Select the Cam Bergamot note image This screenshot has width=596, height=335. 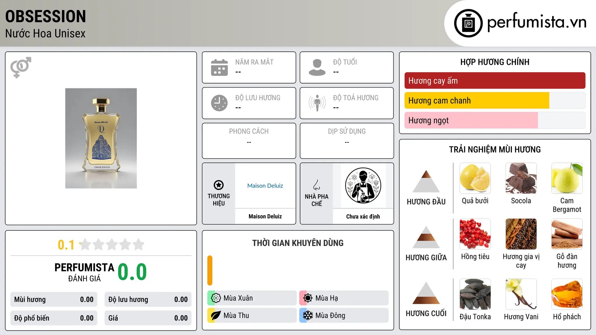coord(567,178)
